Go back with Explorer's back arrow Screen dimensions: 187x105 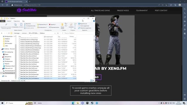(2, 33)
